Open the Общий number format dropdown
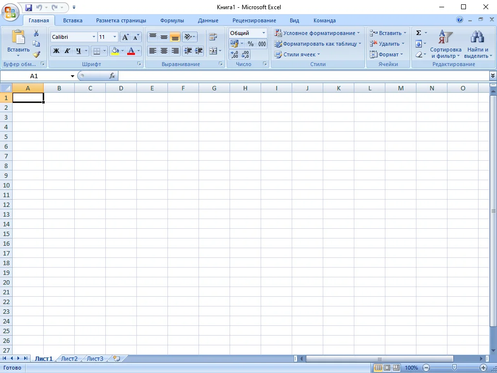 click(264, 33)
